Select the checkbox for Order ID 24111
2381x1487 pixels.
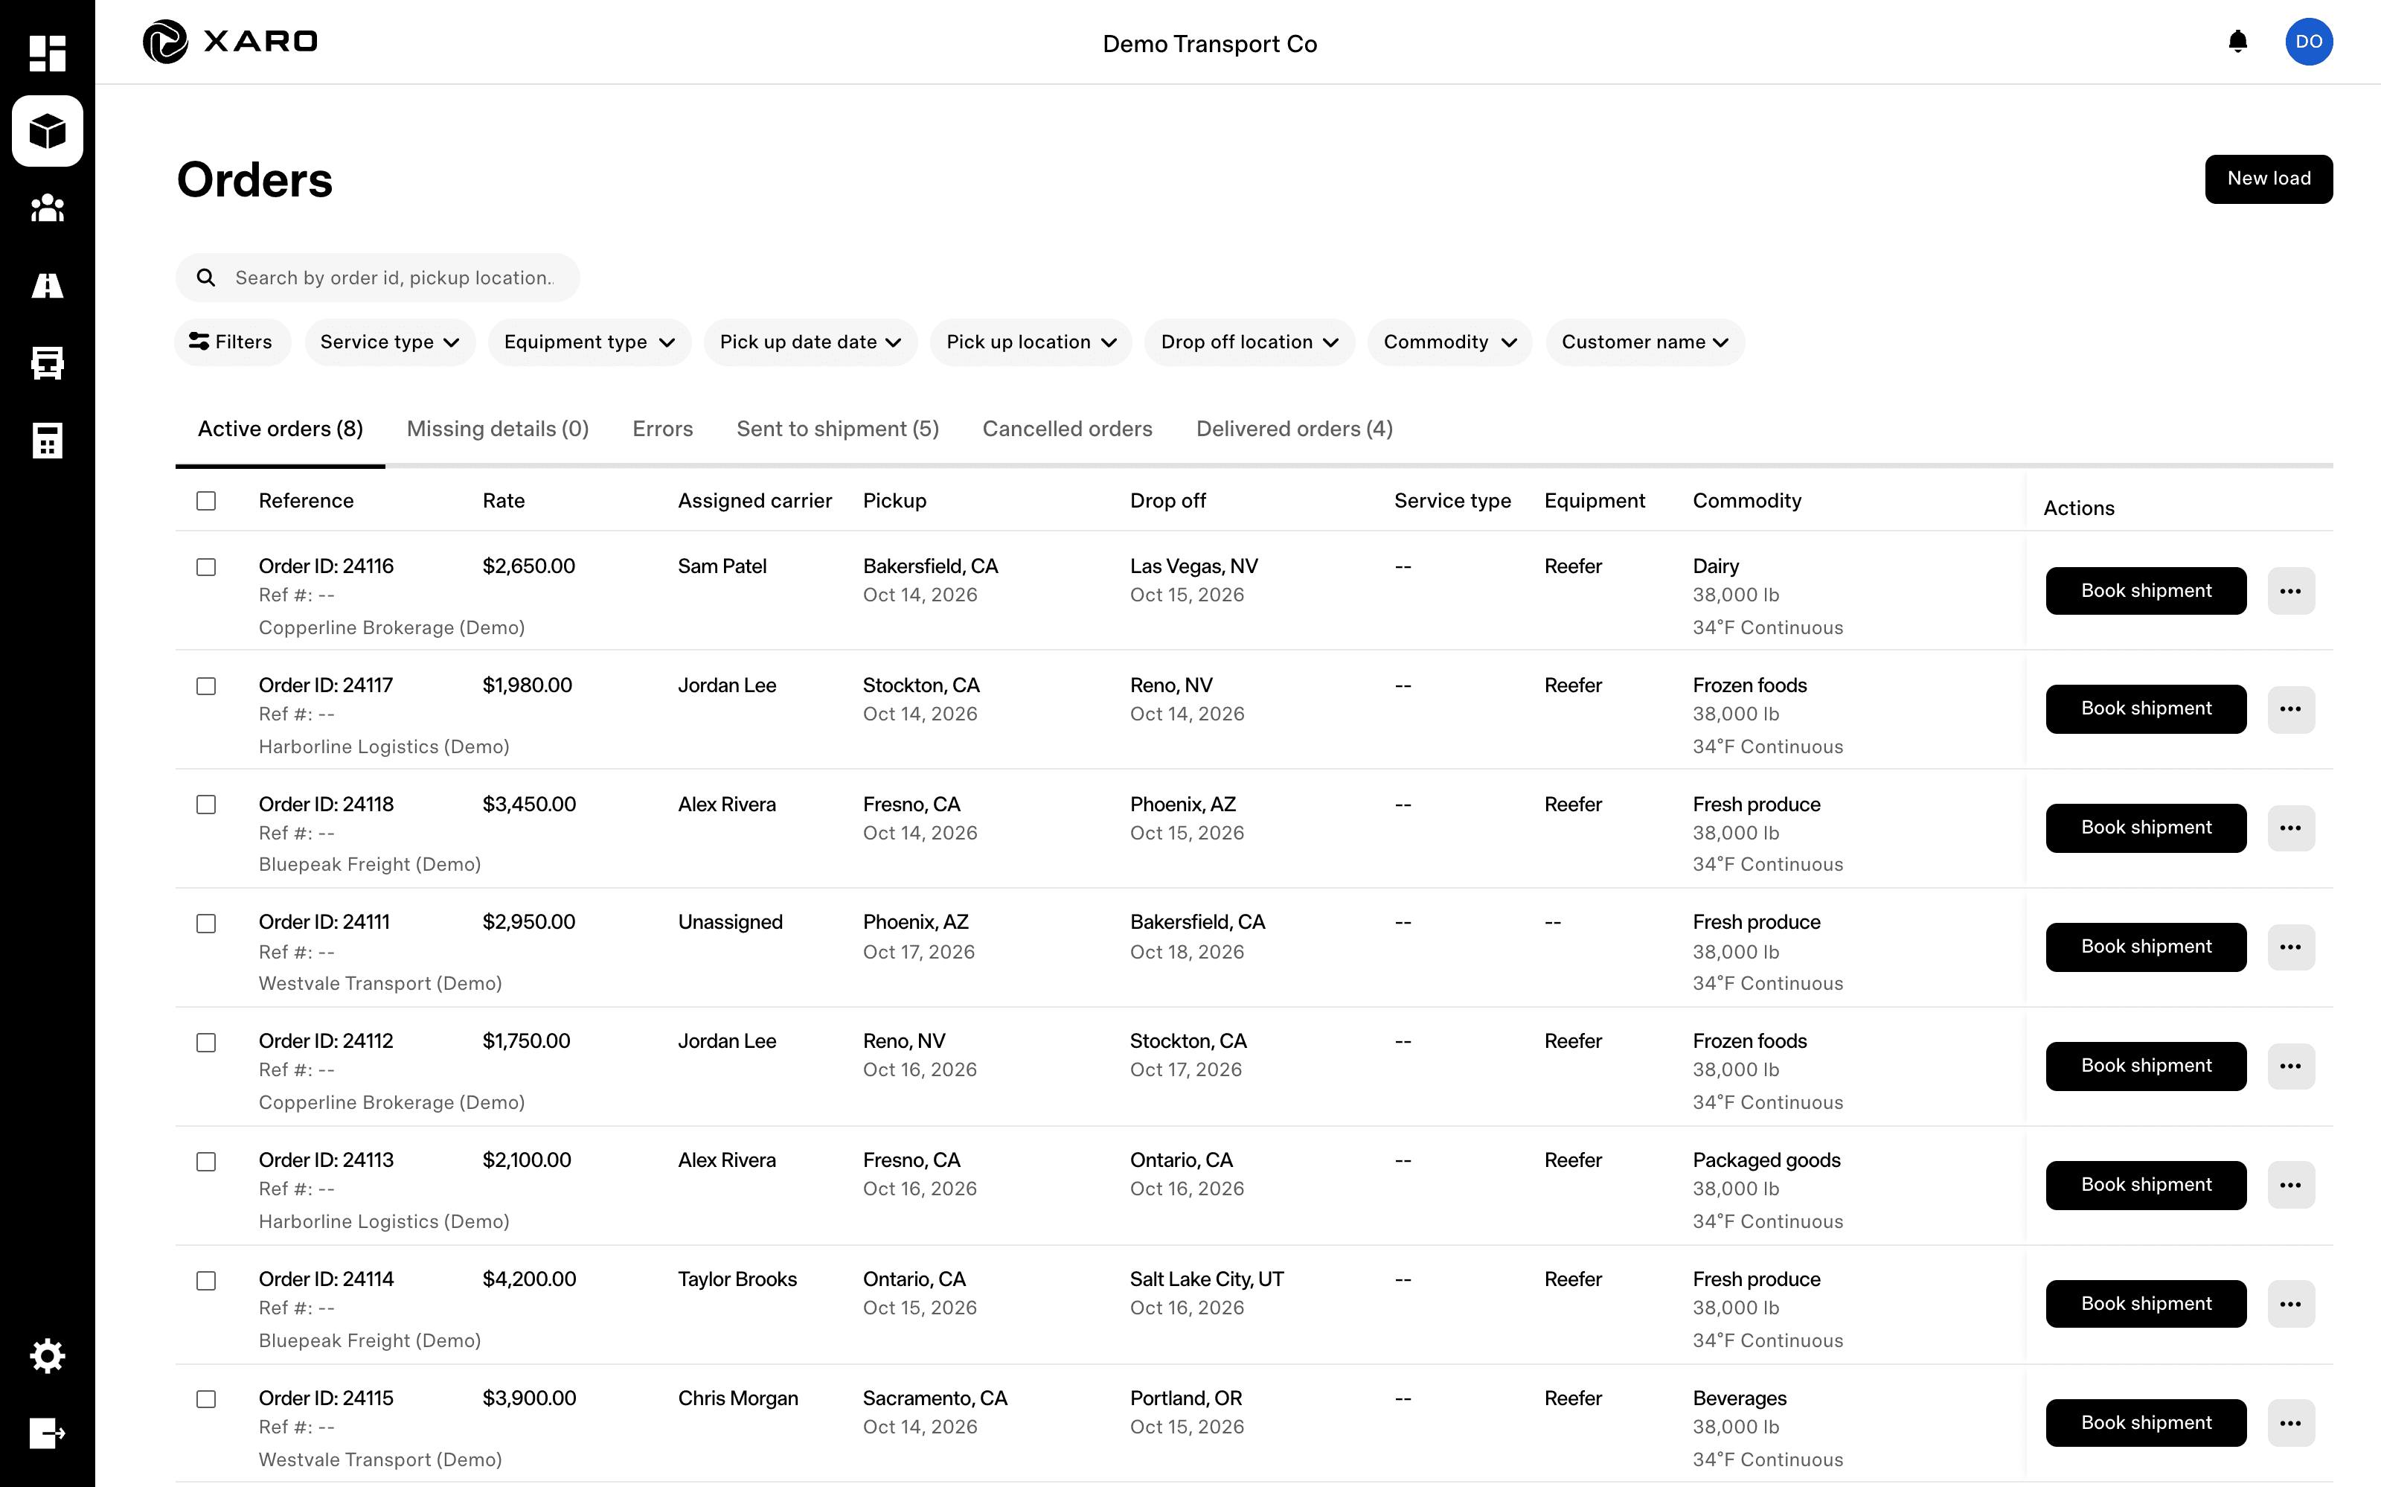point(206,924)
